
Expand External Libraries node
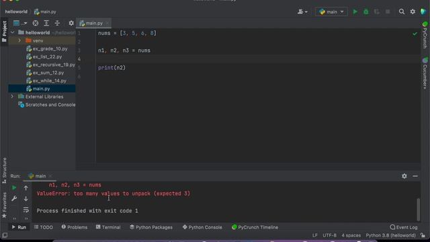(x=12, y=97)
